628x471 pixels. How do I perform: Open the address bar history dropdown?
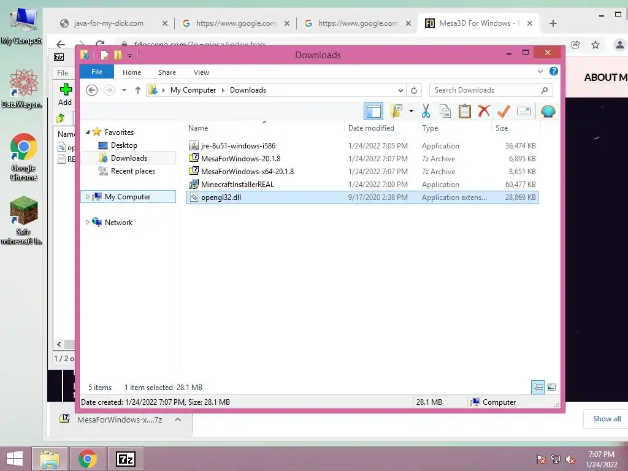pyautogui.click(x=400, y=91)
